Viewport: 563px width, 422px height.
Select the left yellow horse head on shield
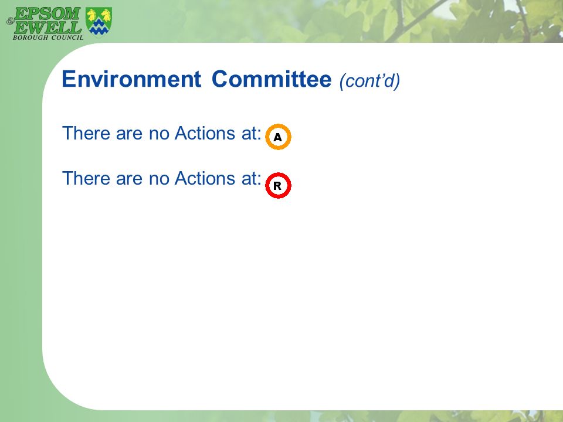click(x=92, y=15)
